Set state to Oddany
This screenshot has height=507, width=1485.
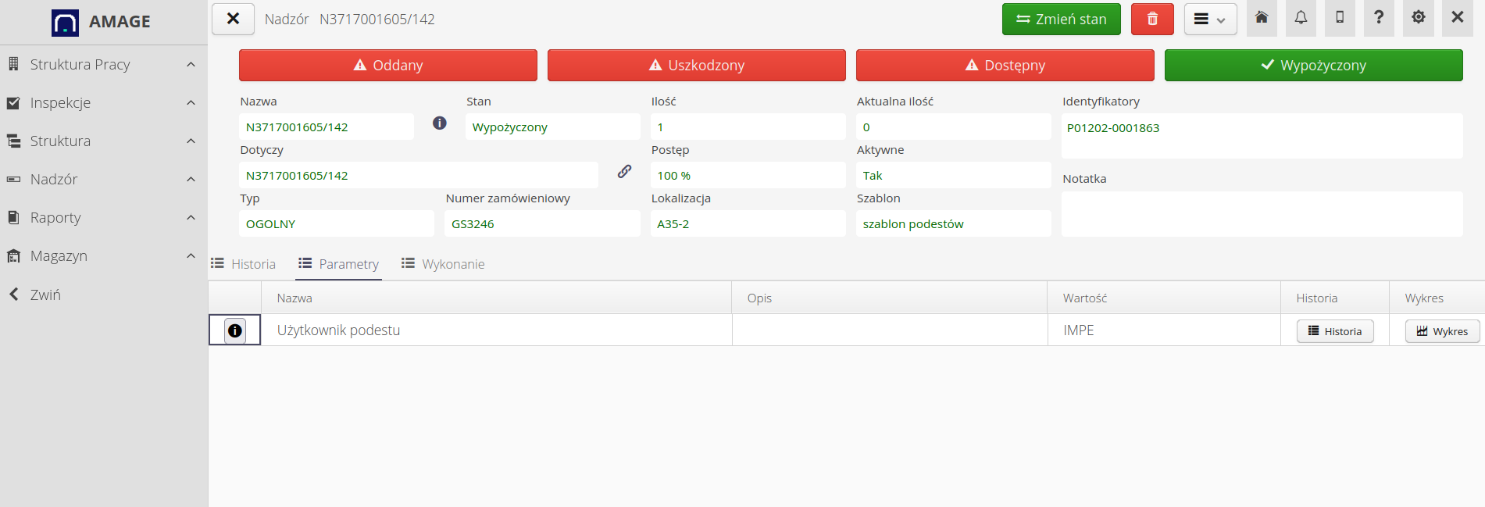[387, 65]
